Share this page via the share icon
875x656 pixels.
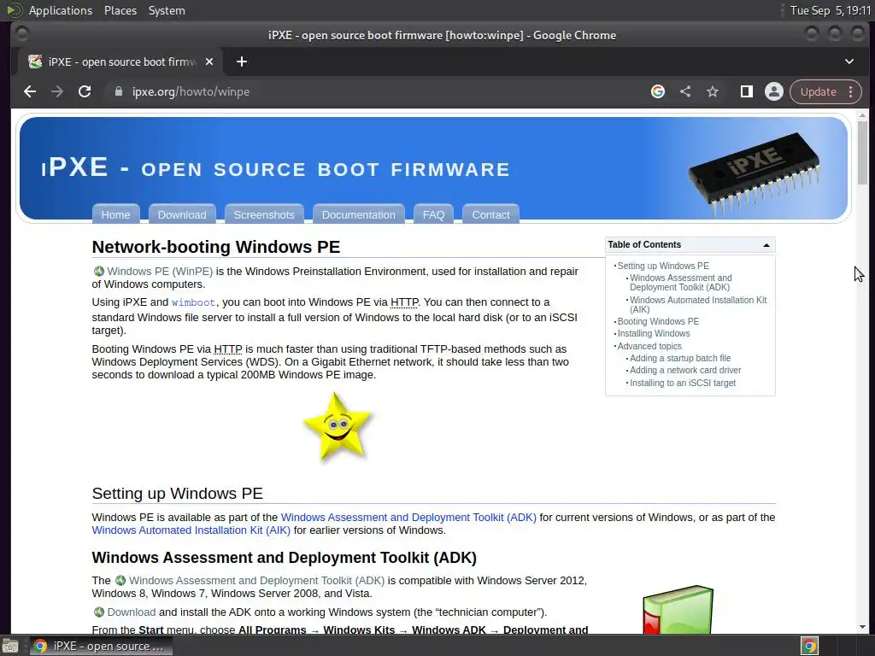click(685, 91)
